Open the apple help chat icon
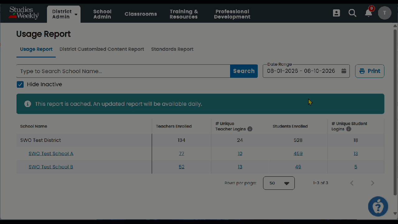This screenshot has height=224, width=398. pyautogui.click(x=378, y=206)
